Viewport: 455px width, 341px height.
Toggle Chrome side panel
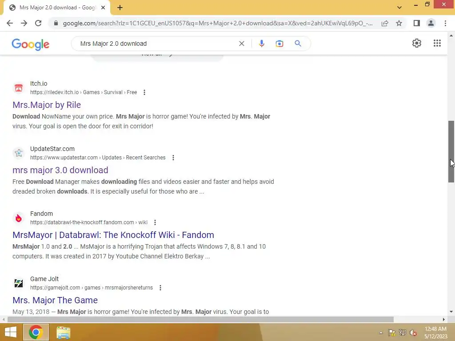pos(417,23)
